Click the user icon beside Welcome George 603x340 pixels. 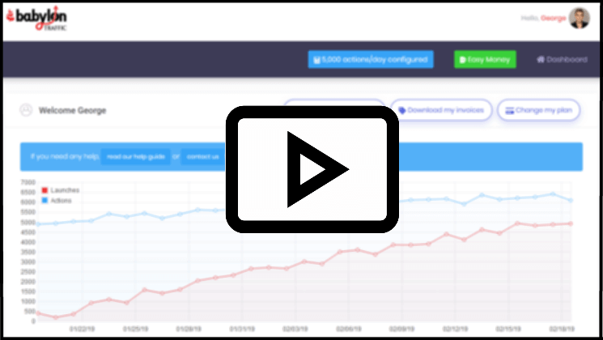26,110
